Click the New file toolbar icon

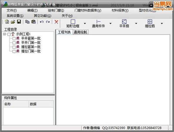click(7, 22)
